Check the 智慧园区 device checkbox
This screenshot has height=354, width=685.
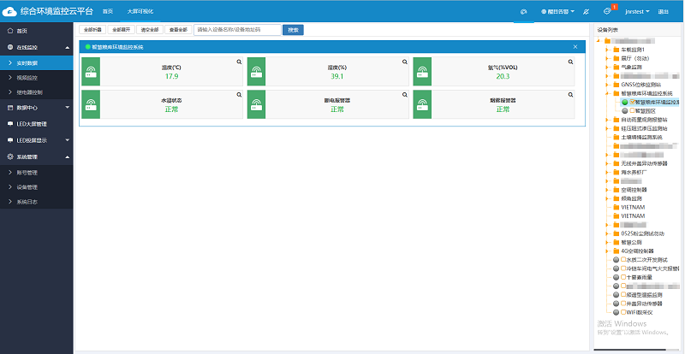(x=632, y=111)
